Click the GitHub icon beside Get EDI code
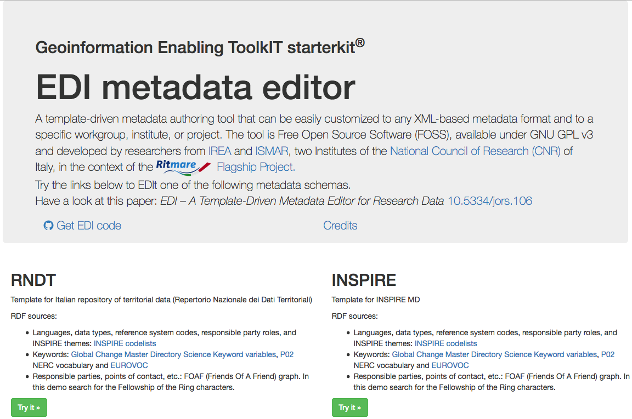This screenshot has width=632, height=419. (48, 226)
